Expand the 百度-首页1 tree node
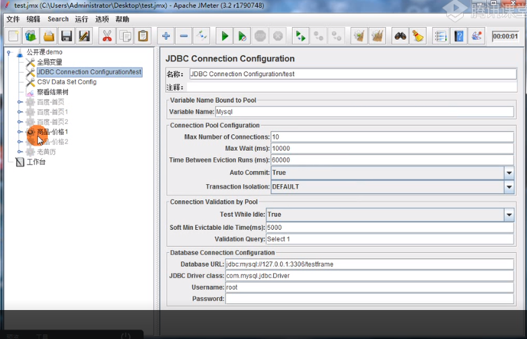The image size is (527, 339). point(20,112)
